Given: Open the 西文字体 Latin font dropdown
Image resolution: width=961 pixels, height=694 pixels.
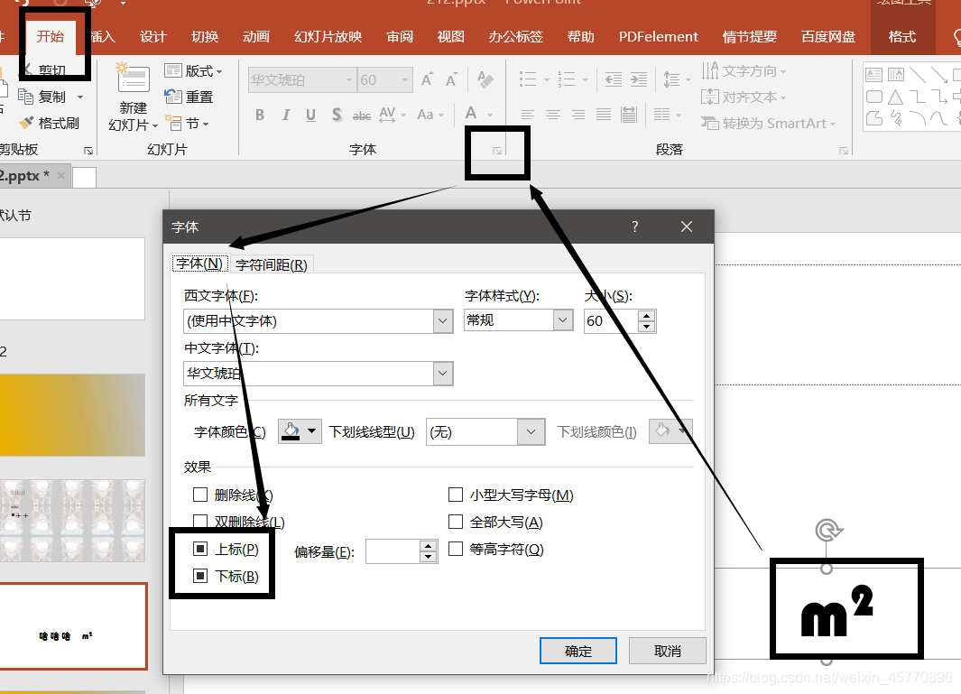Looking at the screenshot, I should click(442, 321).
